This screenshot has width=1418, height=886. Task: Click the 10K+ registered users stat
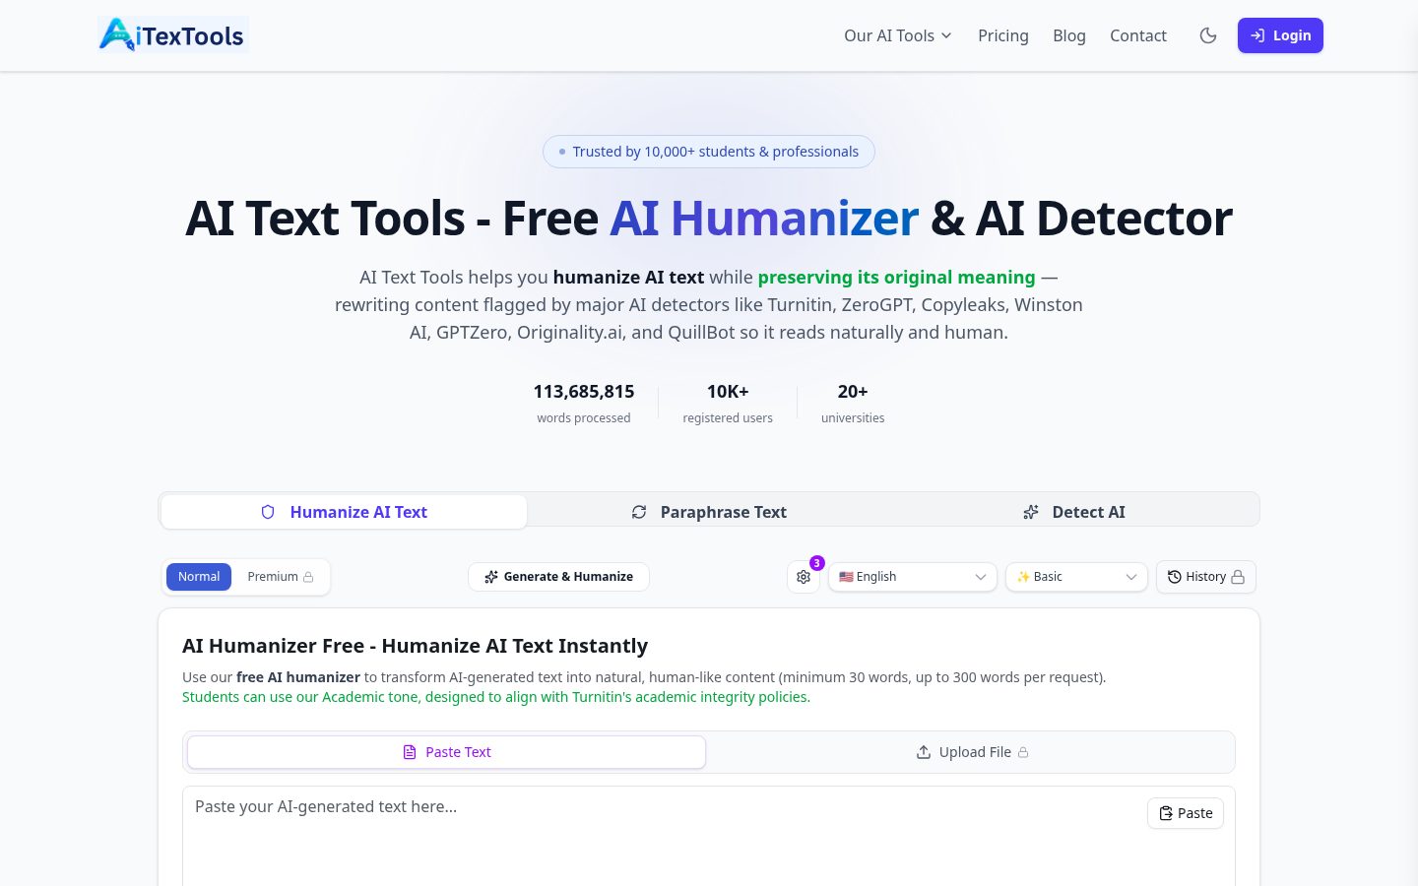point(728,403)
